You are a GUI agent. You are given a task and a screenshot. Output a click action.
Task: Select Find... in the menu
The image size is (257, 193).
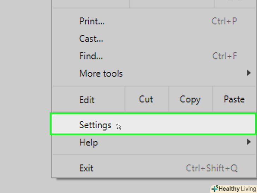pos(91,56)
